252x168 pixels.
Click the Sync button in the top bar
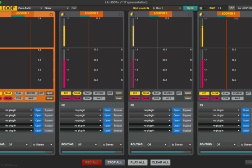point(190,8)
